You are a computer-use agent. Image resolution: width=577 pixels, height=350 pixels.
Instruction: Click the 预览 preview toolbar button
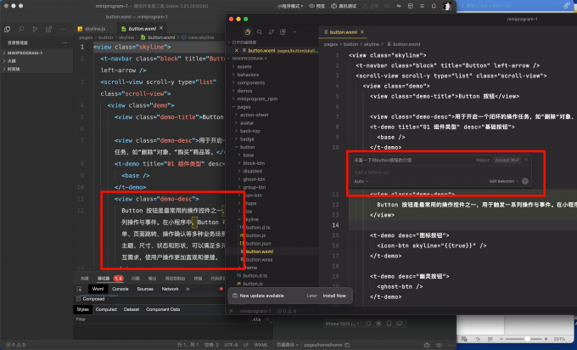[x=317, y=6]
